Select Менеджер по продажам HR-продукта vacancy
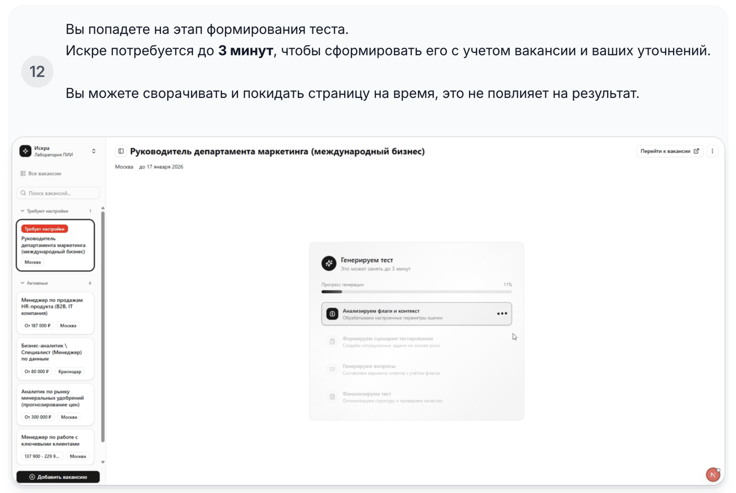736x493 pixels. click(x=55, y=313)
